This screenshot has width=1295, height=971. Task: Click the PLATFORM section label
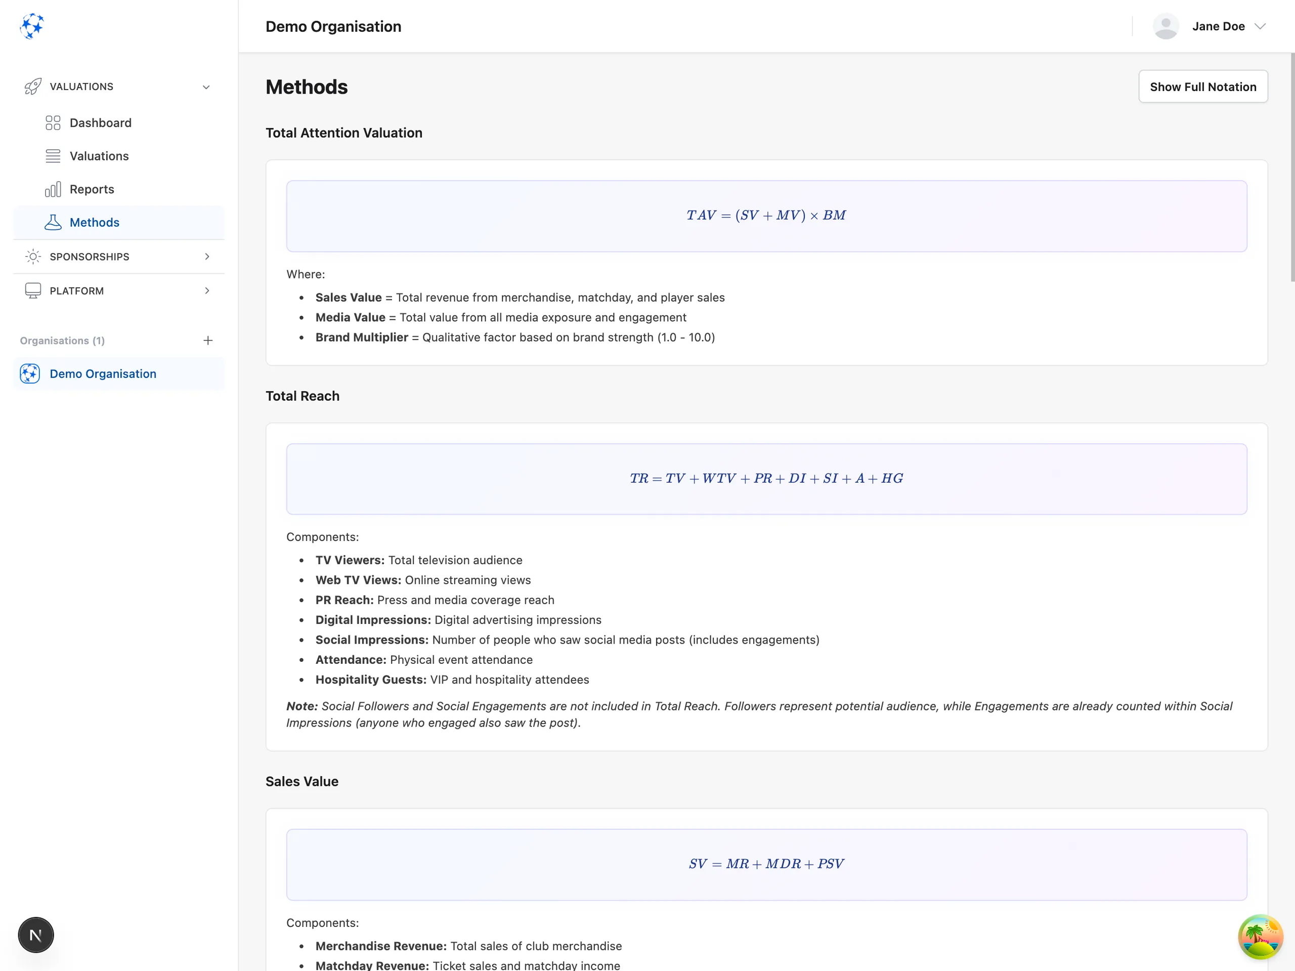click(x=77, y=291)
